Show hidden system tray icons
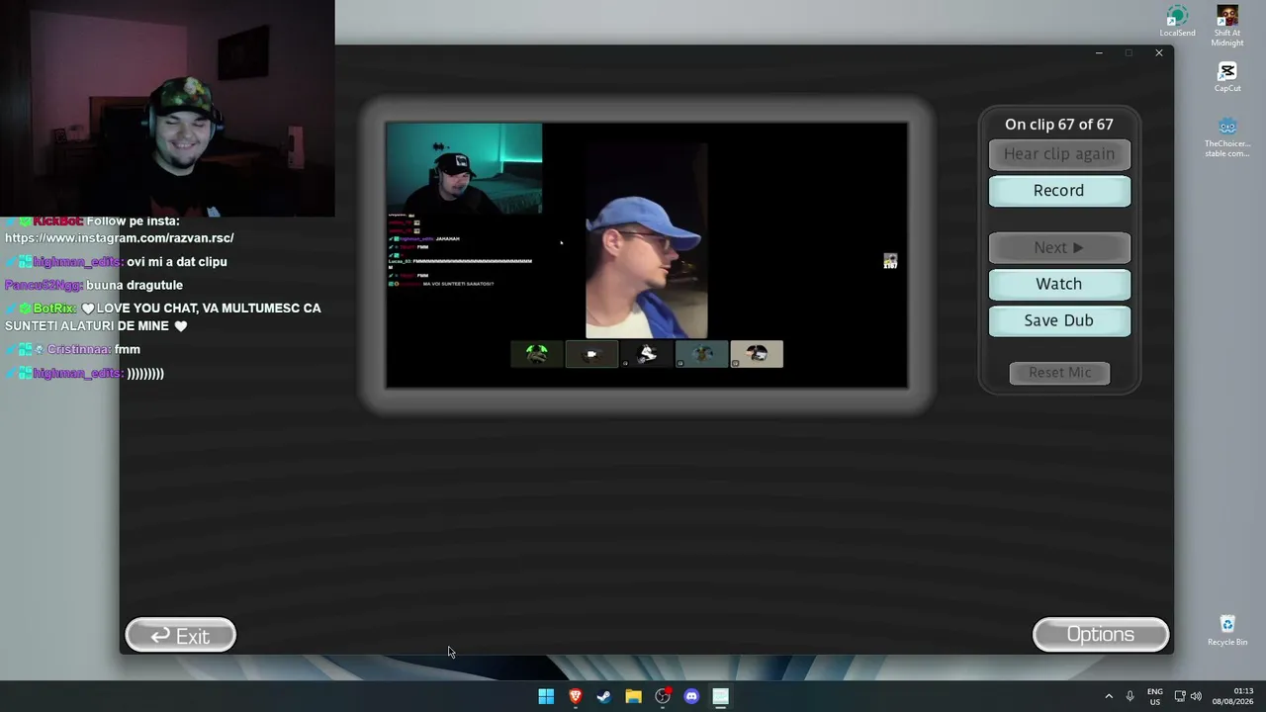 [x=1109, y=696]
